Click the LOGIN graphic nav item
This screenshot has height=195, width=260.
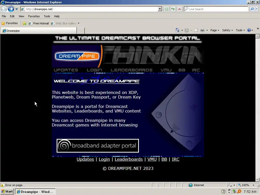click(x=94, y=70)
